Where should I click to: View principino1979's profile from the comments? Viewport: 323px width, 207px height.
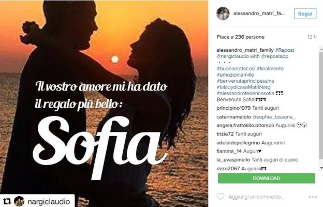point(233,108)
